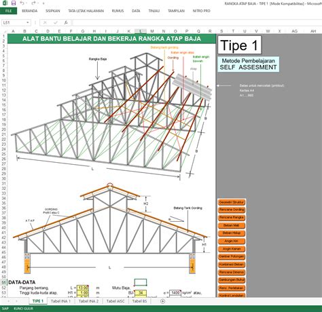Click the Save icon in quick access toolbar
322x312 pixels.
coord(14,3)
